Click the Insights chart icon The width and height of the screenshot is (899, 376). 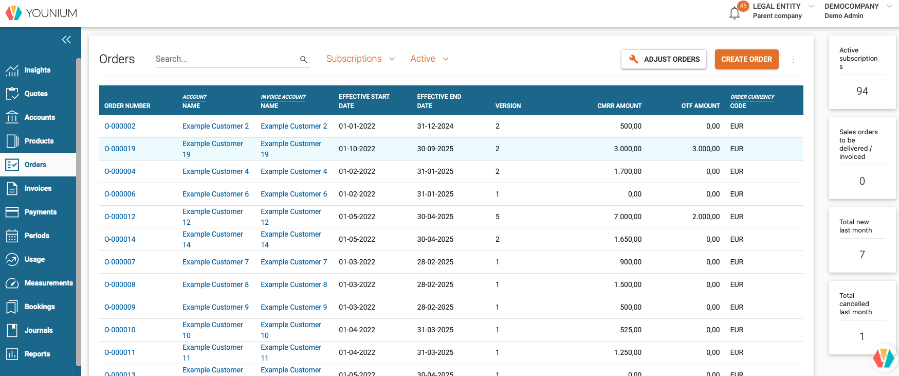pyautogui.click(x=12, y=70)
